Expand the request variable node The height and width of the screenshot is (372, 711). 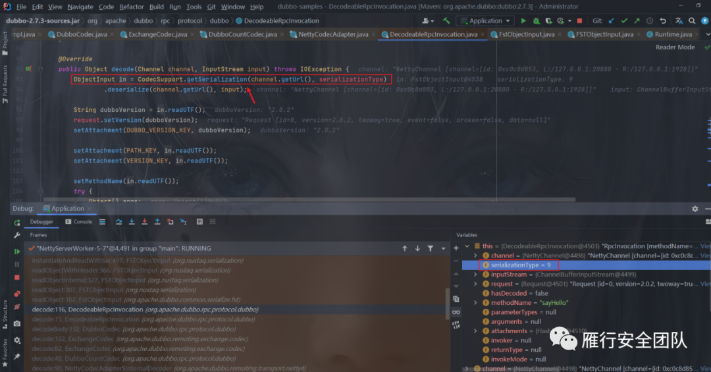click(475, 284)
